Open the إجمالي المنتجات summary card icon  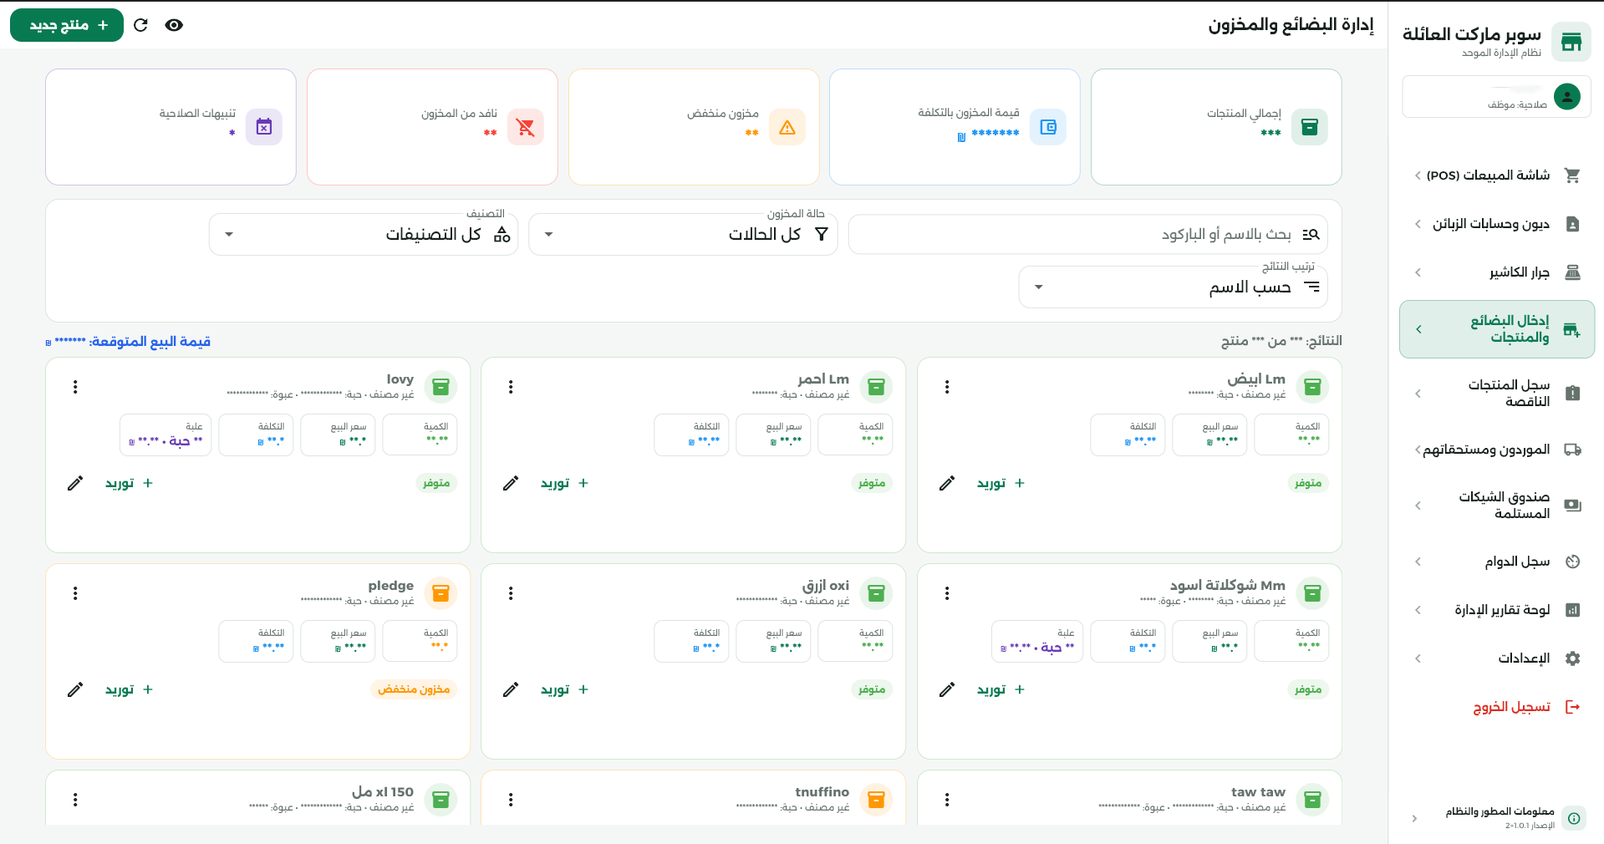point(1310,127)
